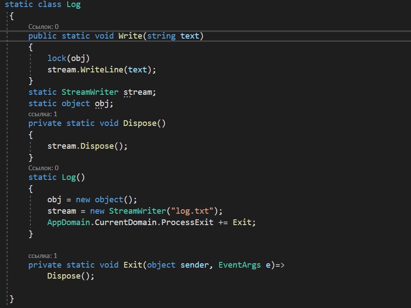Open the 'ссылка: 1' CodeLens above Dispose method

pyautogui.click(x=43, y=114)
